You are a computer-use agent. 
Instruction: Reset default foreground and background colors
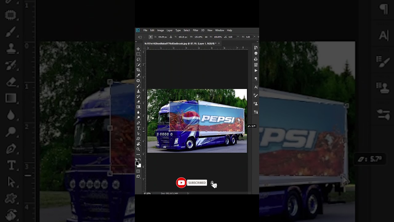click(x=136, y=159)
